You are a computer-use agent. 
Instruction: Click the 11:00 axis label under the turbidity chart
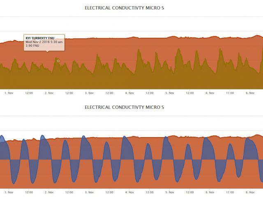(230, 93)
